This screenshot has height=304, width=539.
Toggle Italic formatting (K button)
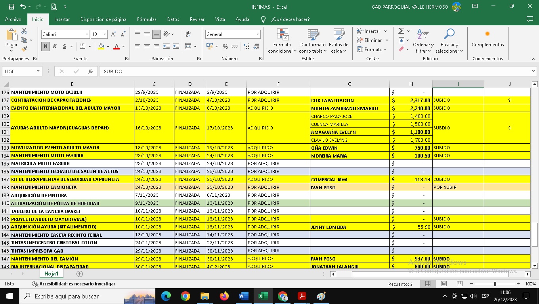55,46
